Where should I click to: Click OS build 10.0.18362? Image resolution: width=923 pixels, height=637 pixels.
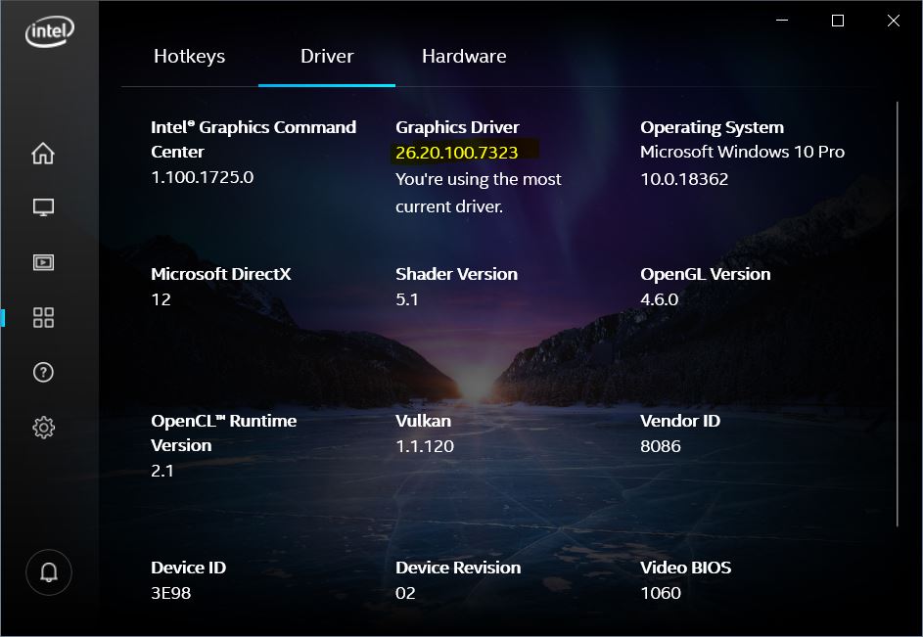pyautogui.click(x=684, y=179)
